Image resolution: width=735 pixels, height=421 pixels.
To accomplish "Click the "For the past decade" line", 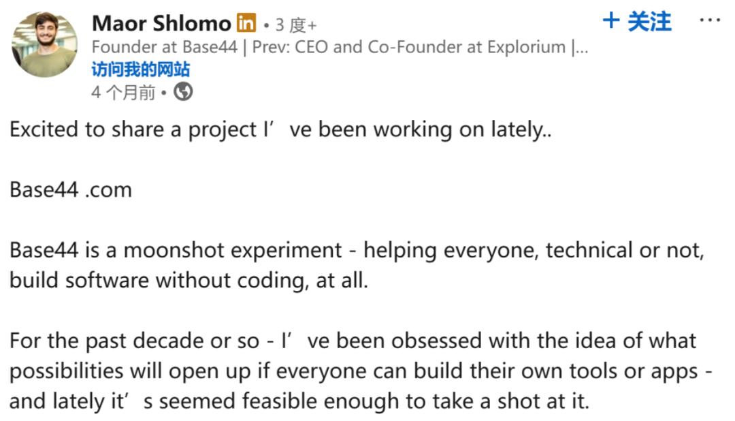I will [353, 341].
